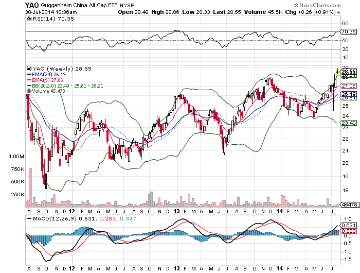Click the blue EMA(24) color line in legend
Viewport: 360px width, 273px height.
point(29,75)
